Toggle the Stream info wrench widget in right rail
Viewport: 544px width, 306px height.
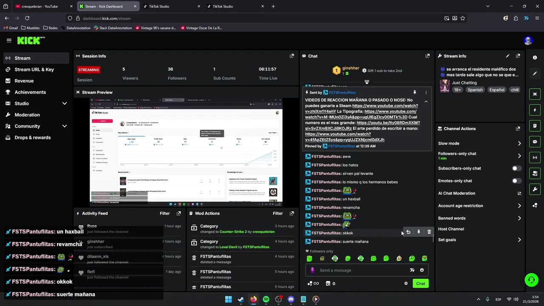pyautogui.click(x=535, y=189)
